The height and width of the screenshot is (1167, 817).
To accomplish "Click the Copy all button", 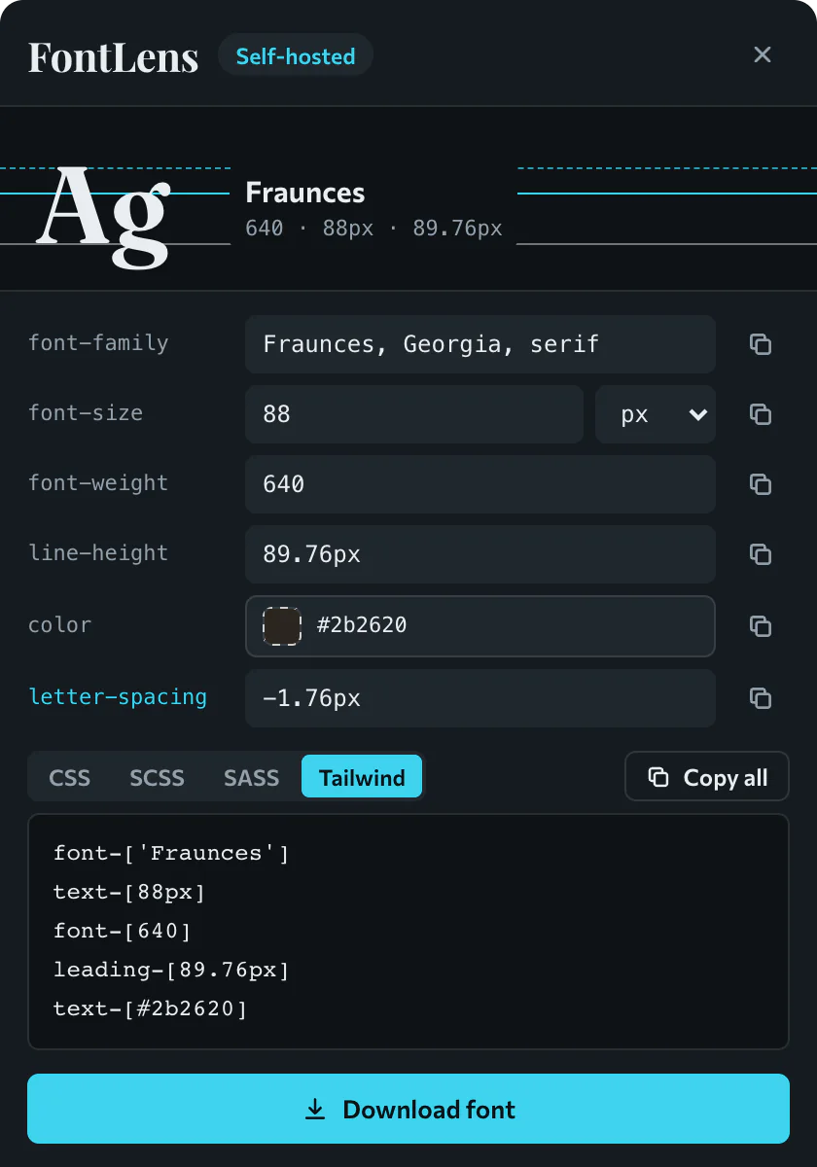I will [707, 777].
